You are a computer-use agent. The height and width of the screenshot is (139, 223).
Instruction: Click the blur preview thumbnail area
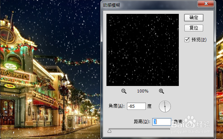[143, 50]
